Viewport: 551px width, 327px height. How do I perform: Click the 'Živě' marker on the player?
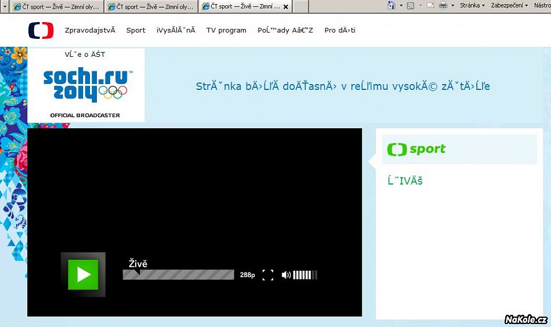click(138, 264)
